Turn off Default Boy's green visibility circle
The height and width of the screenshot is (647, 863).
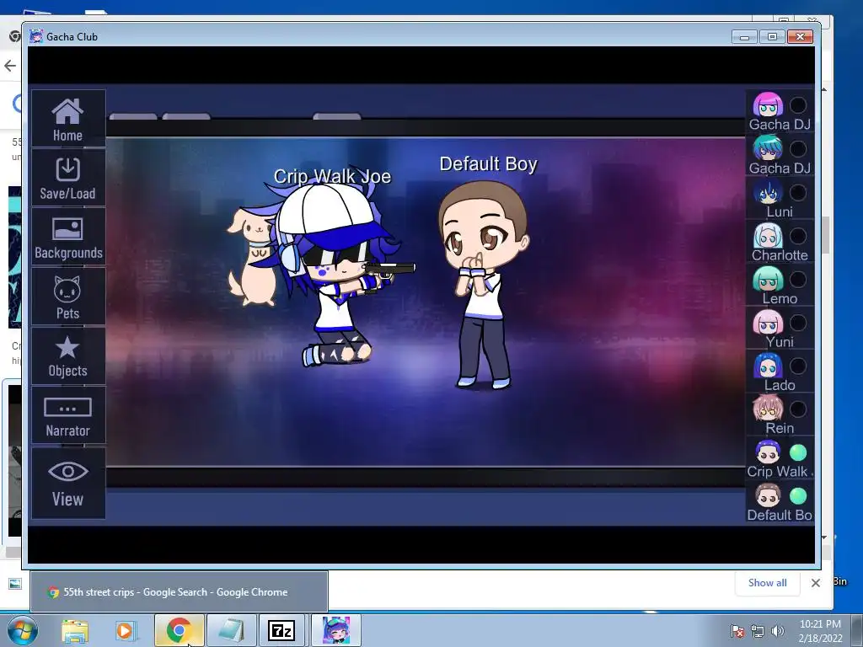click(798, 496)
